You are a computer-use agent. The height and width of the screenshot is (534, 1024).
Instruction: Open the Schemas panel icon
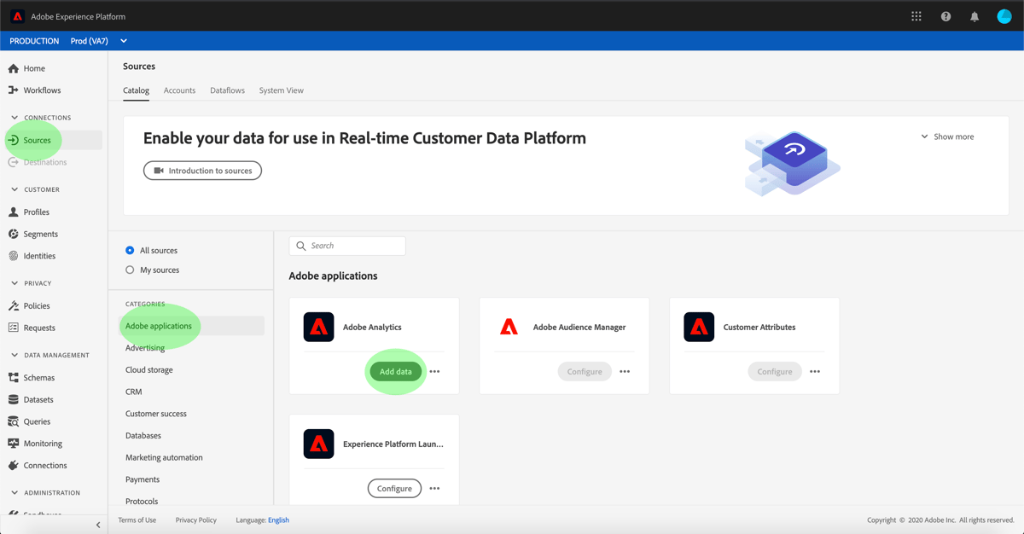tap(14, 377)
